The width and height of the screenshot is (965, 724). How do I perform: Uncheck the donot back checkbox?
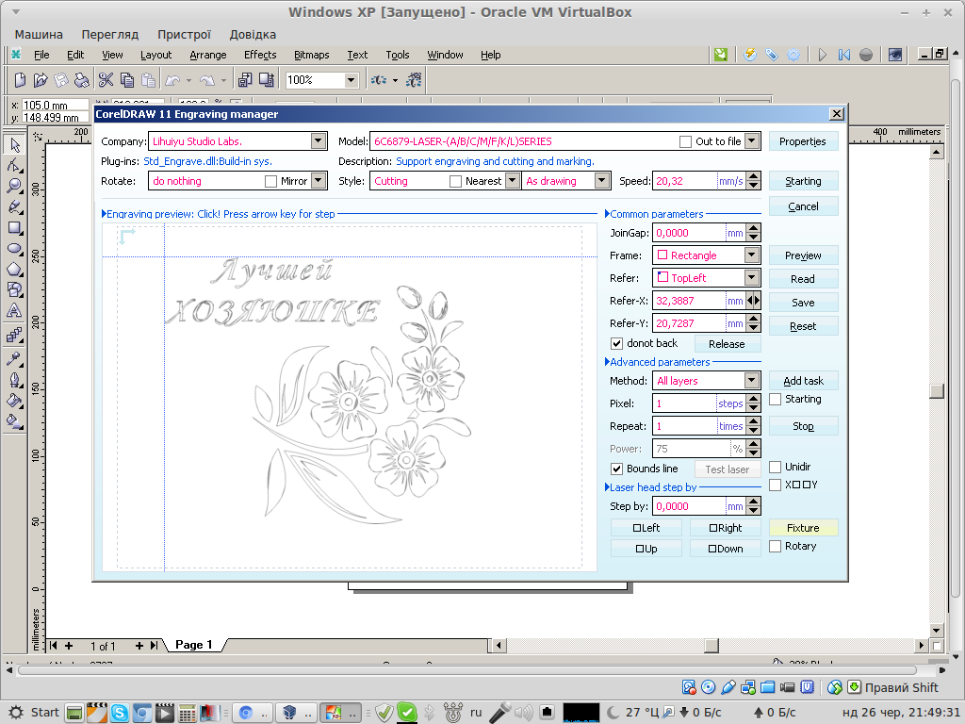(616, 343)
